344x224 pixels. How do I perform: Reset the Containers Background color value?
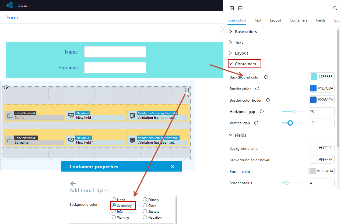coord(266,77)
